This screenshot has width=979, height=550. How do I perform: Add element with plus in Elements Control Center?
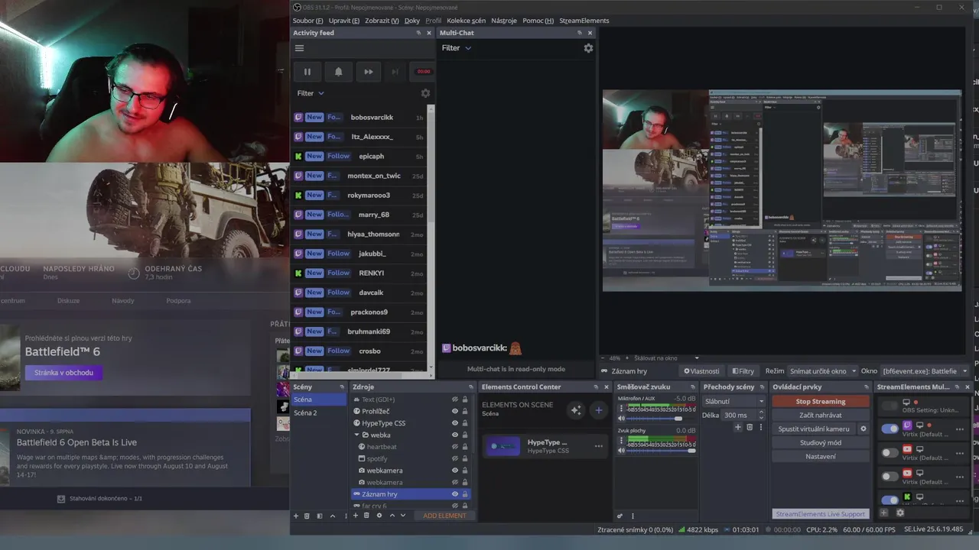[599, 410]
